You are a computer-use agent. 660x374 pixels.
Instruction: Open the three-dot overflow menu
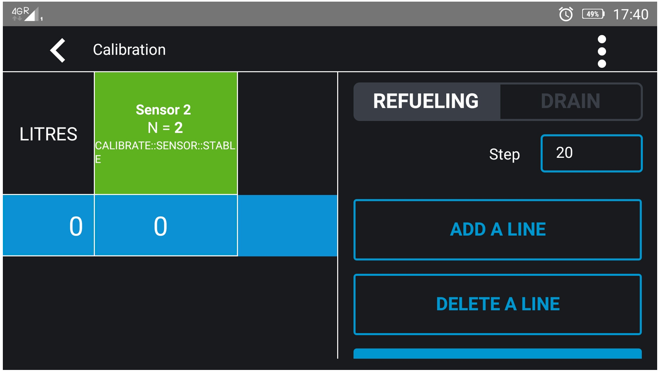coord(602,51)
